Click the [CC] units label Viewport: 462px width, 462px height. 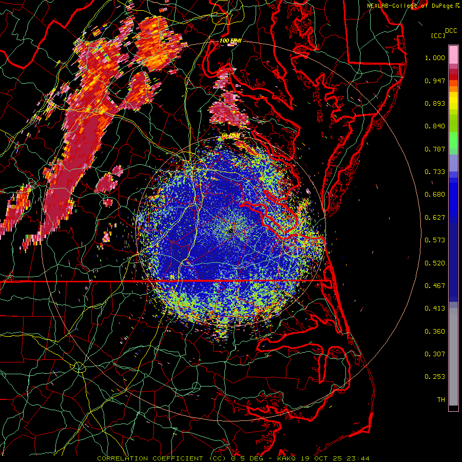tap(438, 35)
